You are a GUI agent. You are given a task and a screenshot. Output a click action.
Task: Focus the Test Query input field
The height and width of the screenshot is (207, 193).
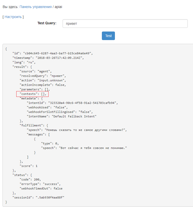125,24
